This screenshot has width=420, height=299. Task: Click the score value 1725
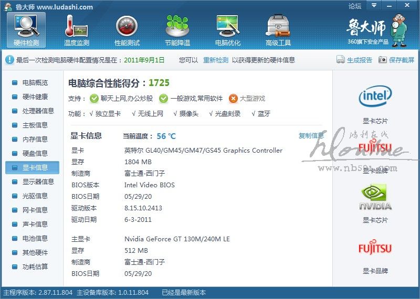[159, 83]
